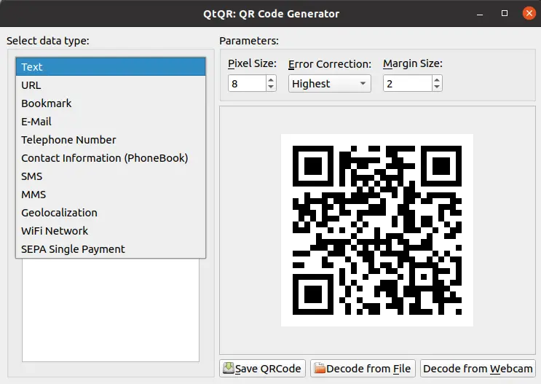Choose Telephone Number option
Image resolution: width=541 pixels, height=384 pixels.
(111, 140)
